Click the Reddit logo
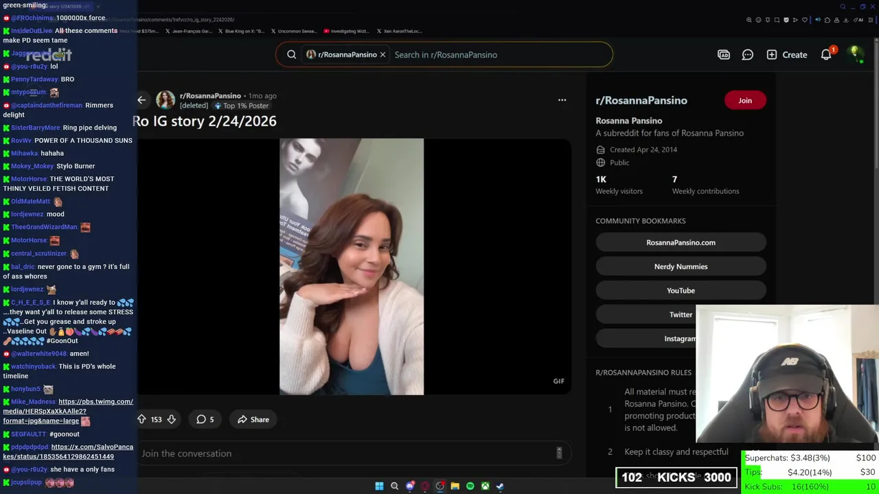Viewport: 879px width, 494px height. click(x=49, y=55)
